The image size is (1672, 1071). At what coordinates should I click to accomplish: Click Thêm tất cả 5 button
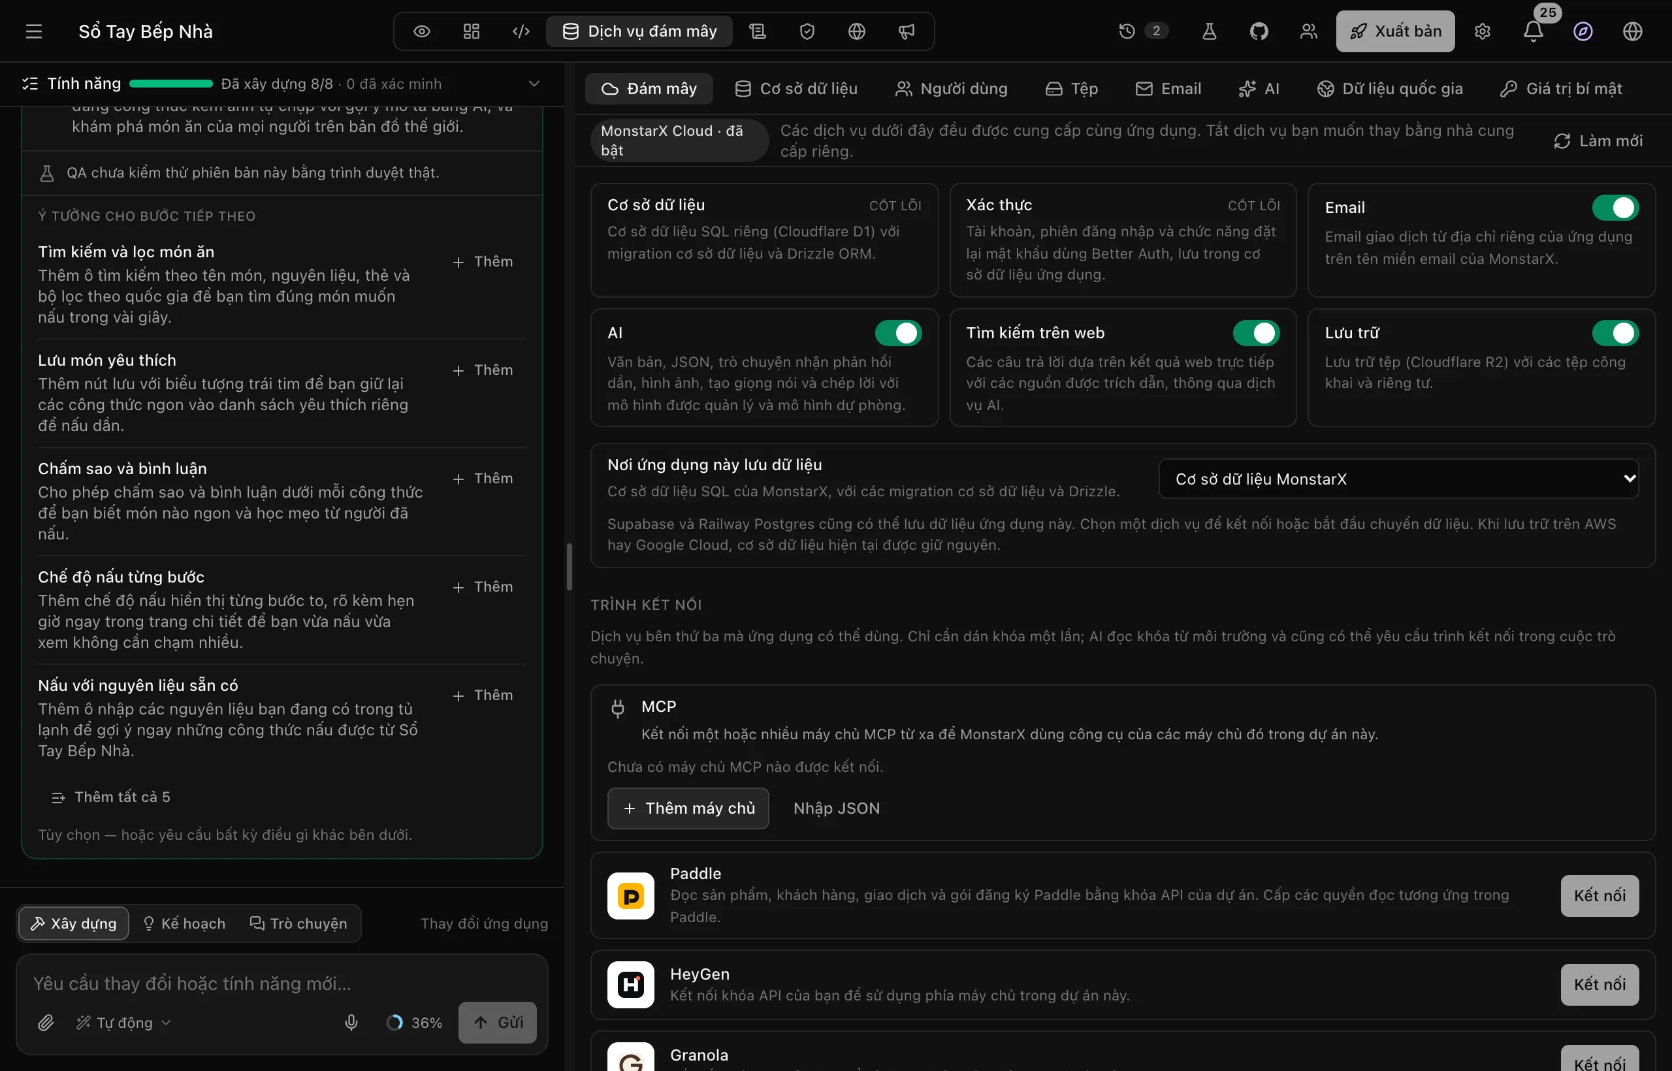(111, 797)
